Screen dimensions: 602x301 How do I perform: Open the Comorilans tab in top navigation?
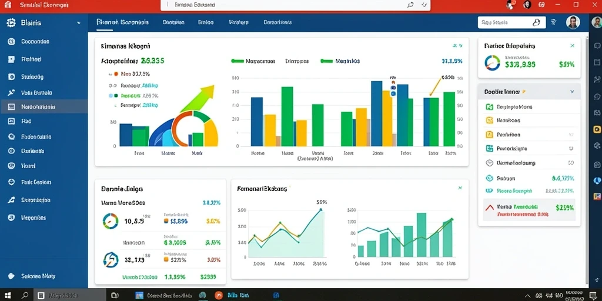[x=277, y=22]
